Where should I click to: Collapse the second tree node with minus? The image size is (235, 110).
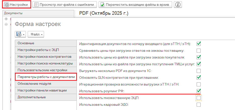tap(6, 24)
